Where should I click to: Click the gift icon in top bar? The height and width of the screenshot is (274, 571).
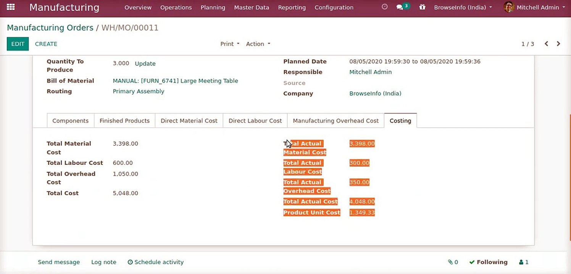click(422, 7)
